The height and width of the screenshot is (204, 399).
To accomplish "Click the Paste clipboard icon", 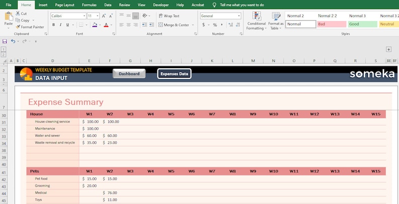I will pos(9,16).
